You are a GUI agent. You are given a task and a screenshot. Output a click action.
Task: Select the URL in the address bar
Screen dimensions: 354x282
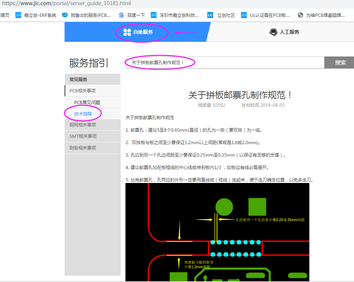(x=66, y=4)
